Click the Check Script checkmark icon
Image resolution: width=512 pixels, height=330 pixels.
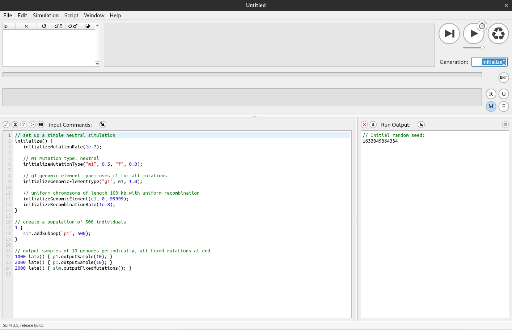point(6,125)
